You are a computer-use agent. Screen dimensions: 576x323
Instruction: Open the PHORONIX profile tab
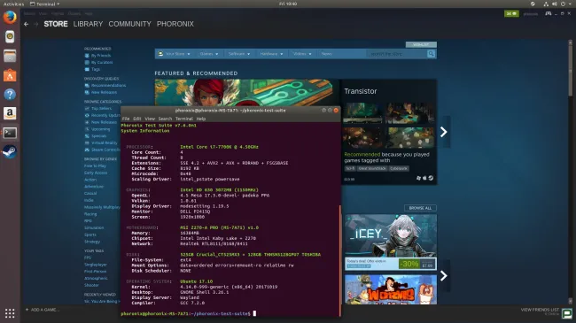click(175, 24)
